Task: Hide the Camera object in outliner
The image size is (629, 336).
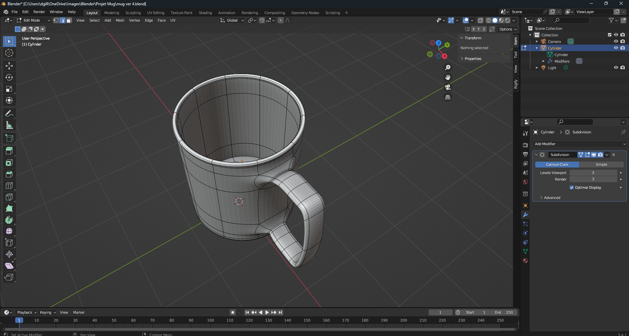Action: (616, 41)
